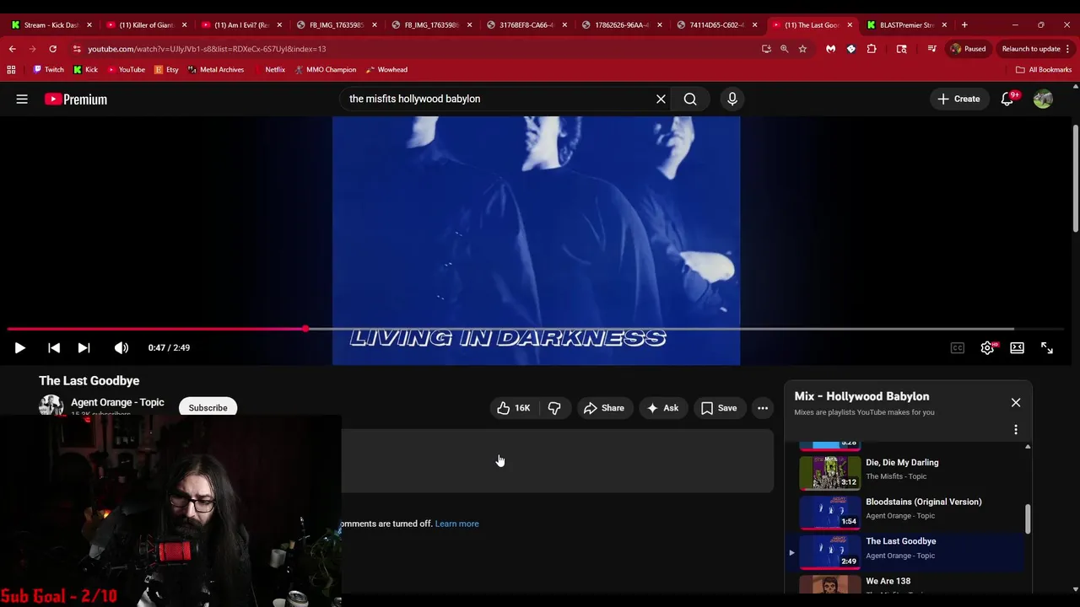Open more actions for the video
The image size is (1080, 607).
763,408
